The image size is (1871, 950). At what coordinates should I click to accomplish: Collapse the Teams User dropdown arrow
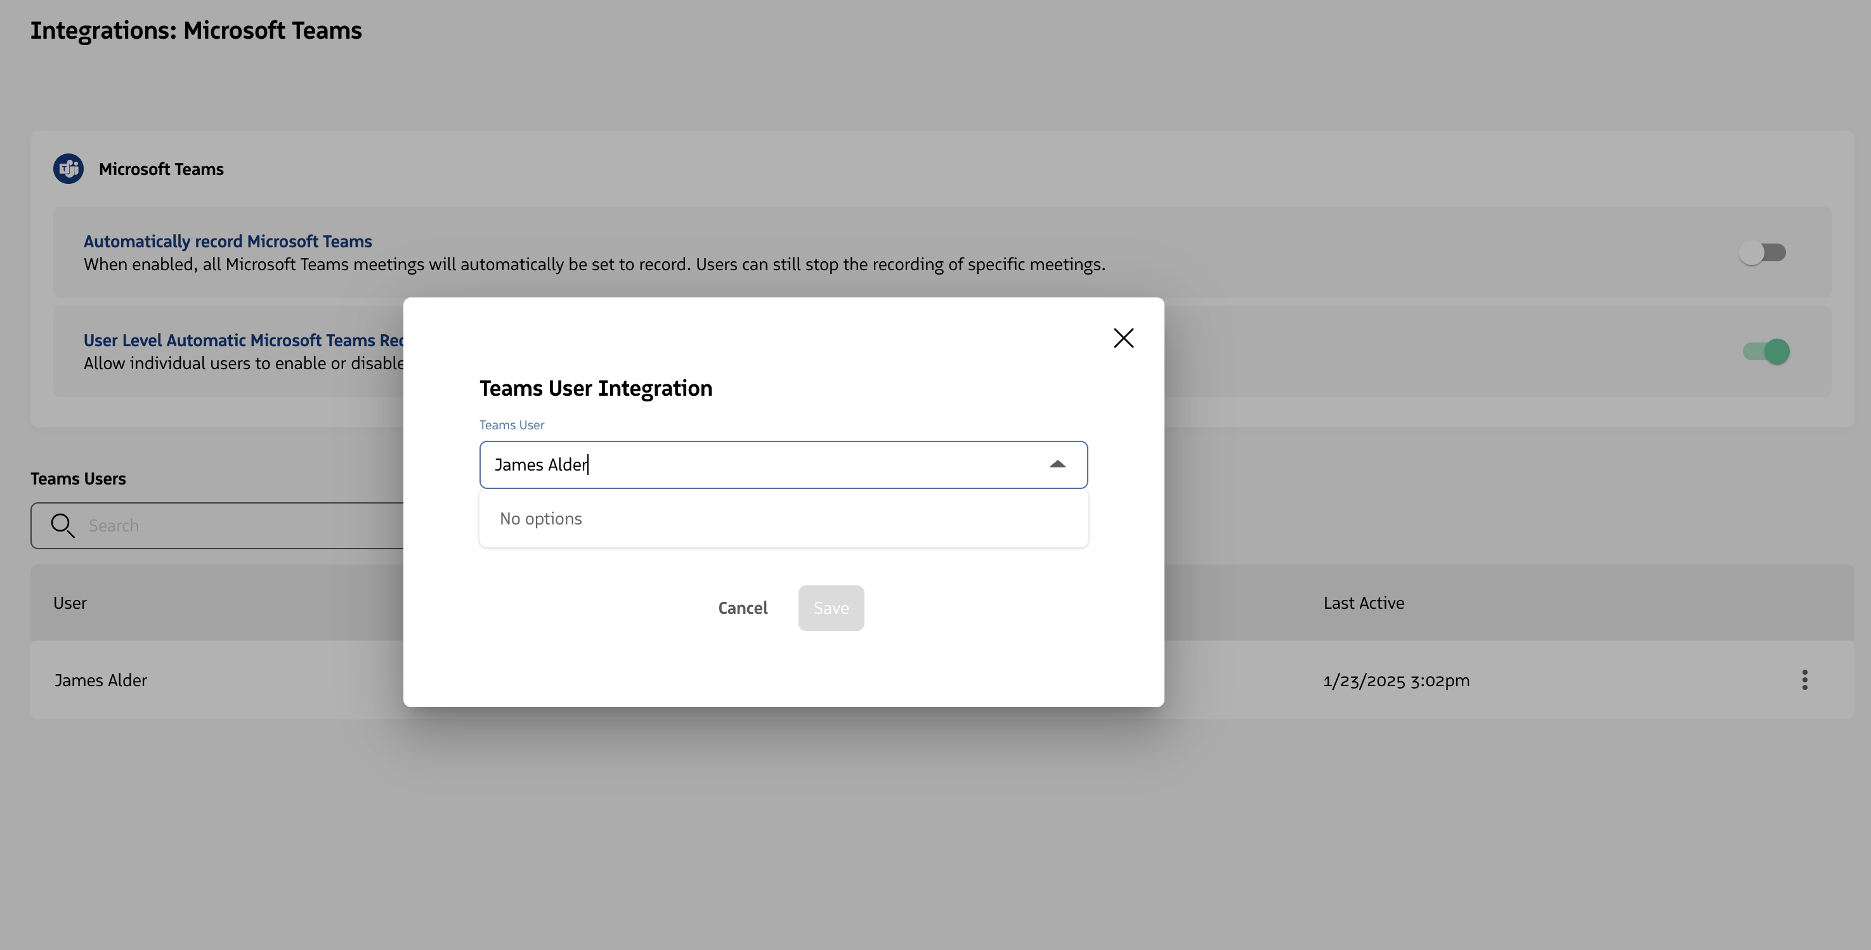(x=1057, y=465)
